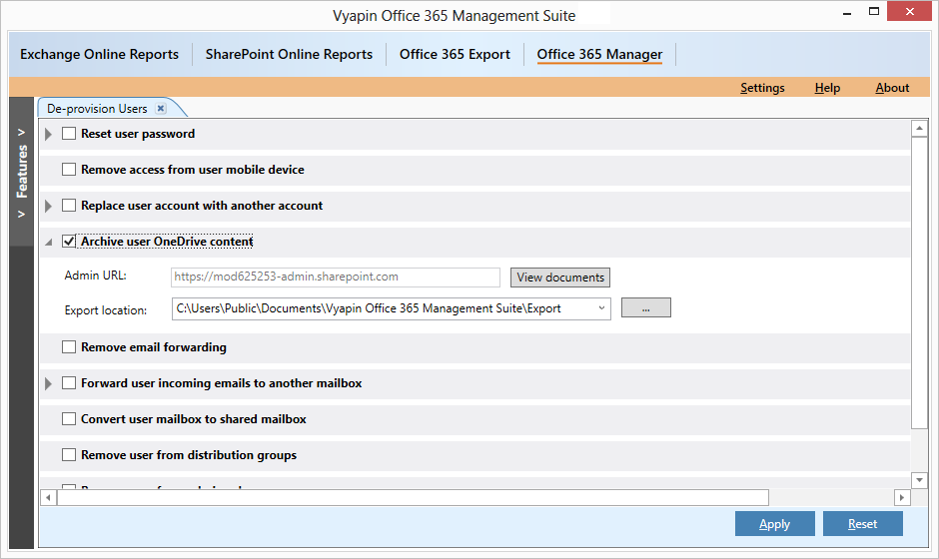Collapse Archive user OneDrive content section
This screenshot has width=939, height=559.
point(49,243)
